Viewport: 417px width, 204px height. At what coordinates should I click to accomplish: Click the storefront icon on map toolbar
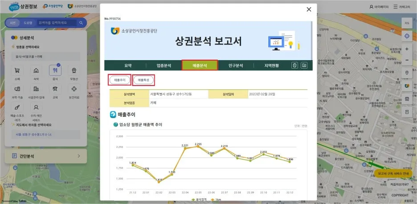[x=407, y=99]
